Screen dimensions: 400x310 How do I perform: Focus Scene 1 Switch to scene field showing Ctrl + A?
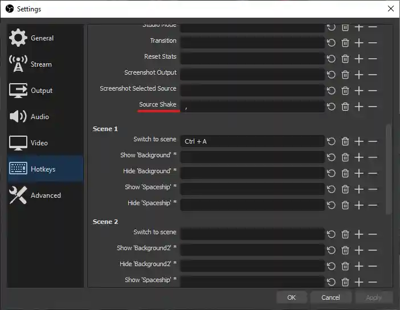252,141
